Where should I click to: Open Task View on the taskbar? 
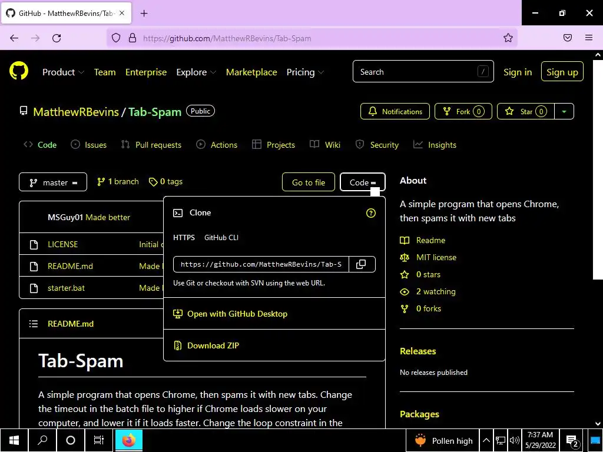point(99,440)
